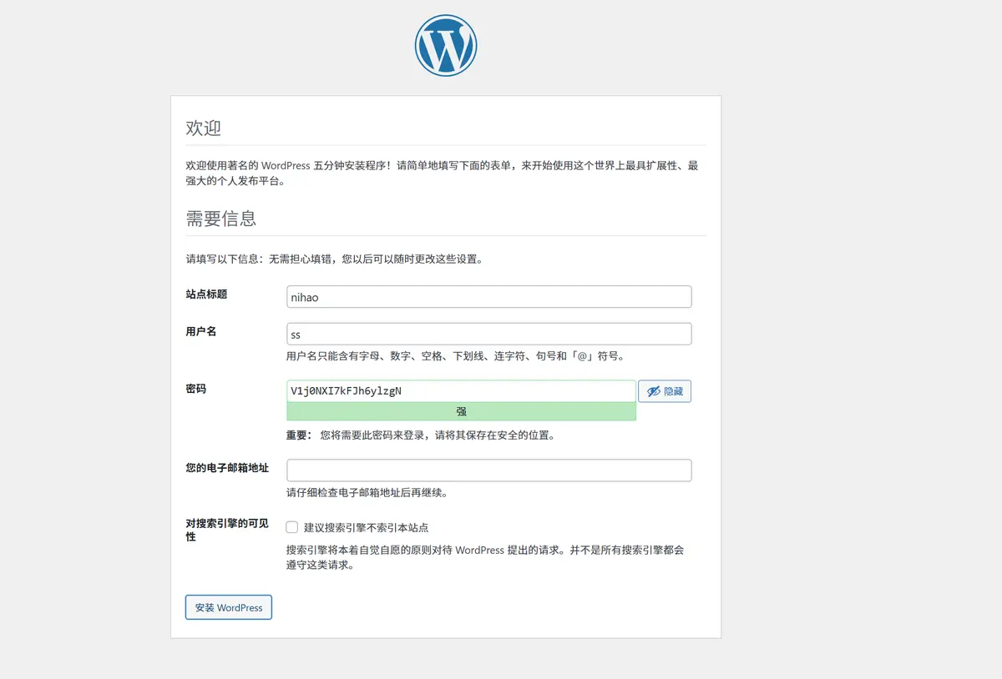Image resolution: width=1002 pixels, height=679 pixels.
Task: Toggle the 隐藏 password visibility button
Action: tap(665, 391)
